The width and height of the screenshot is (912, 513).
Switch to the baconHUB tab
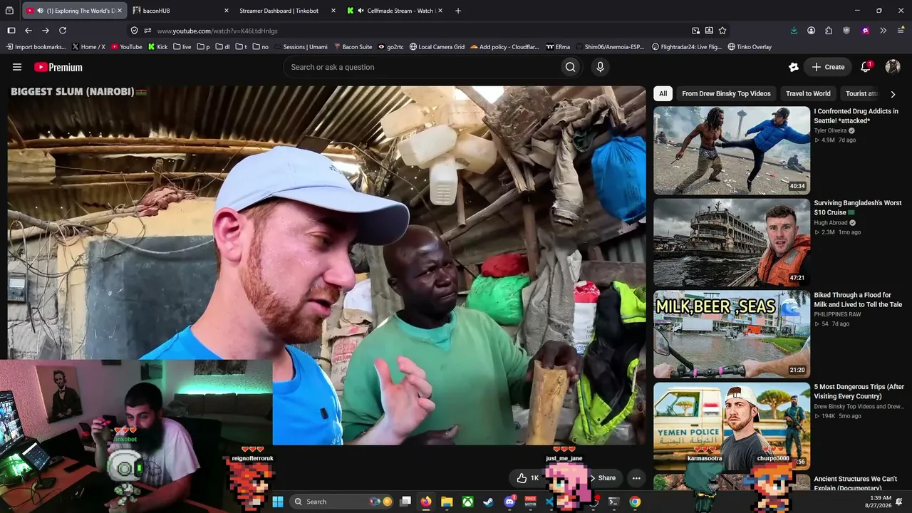click(x=181, y=11)
